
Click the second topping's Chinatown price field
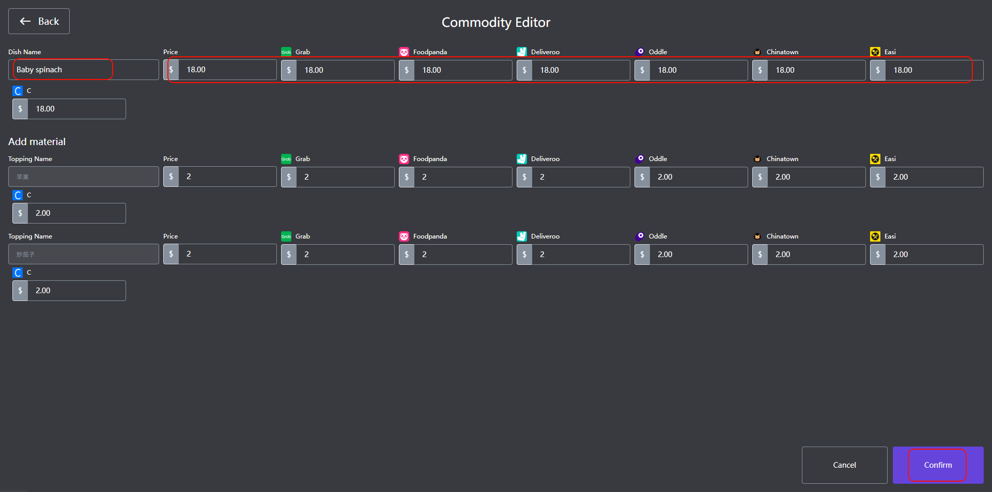click(815, 255)
